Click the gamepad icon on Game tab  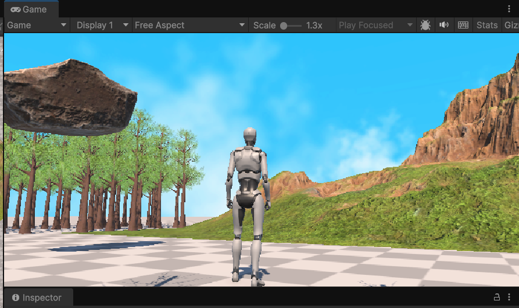[x=15, y=9]
